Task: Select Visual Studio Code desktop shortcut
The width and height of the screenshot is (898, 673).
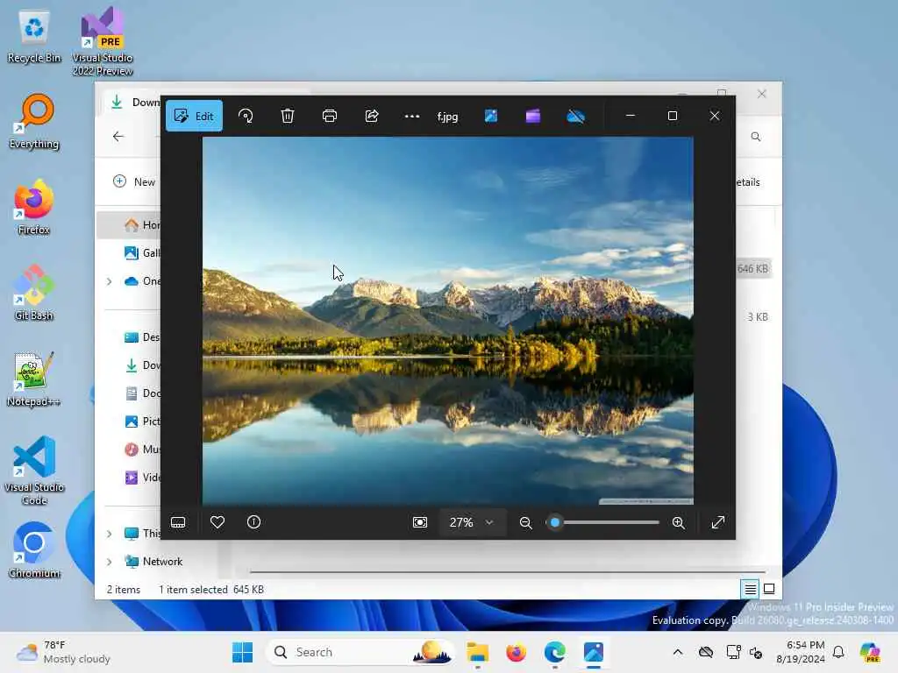Action: (34, 471)
